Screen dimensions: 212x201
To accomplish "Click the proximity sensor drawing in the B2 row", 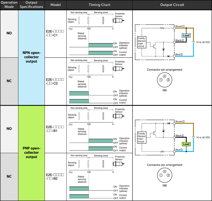I will click(118, 164).
